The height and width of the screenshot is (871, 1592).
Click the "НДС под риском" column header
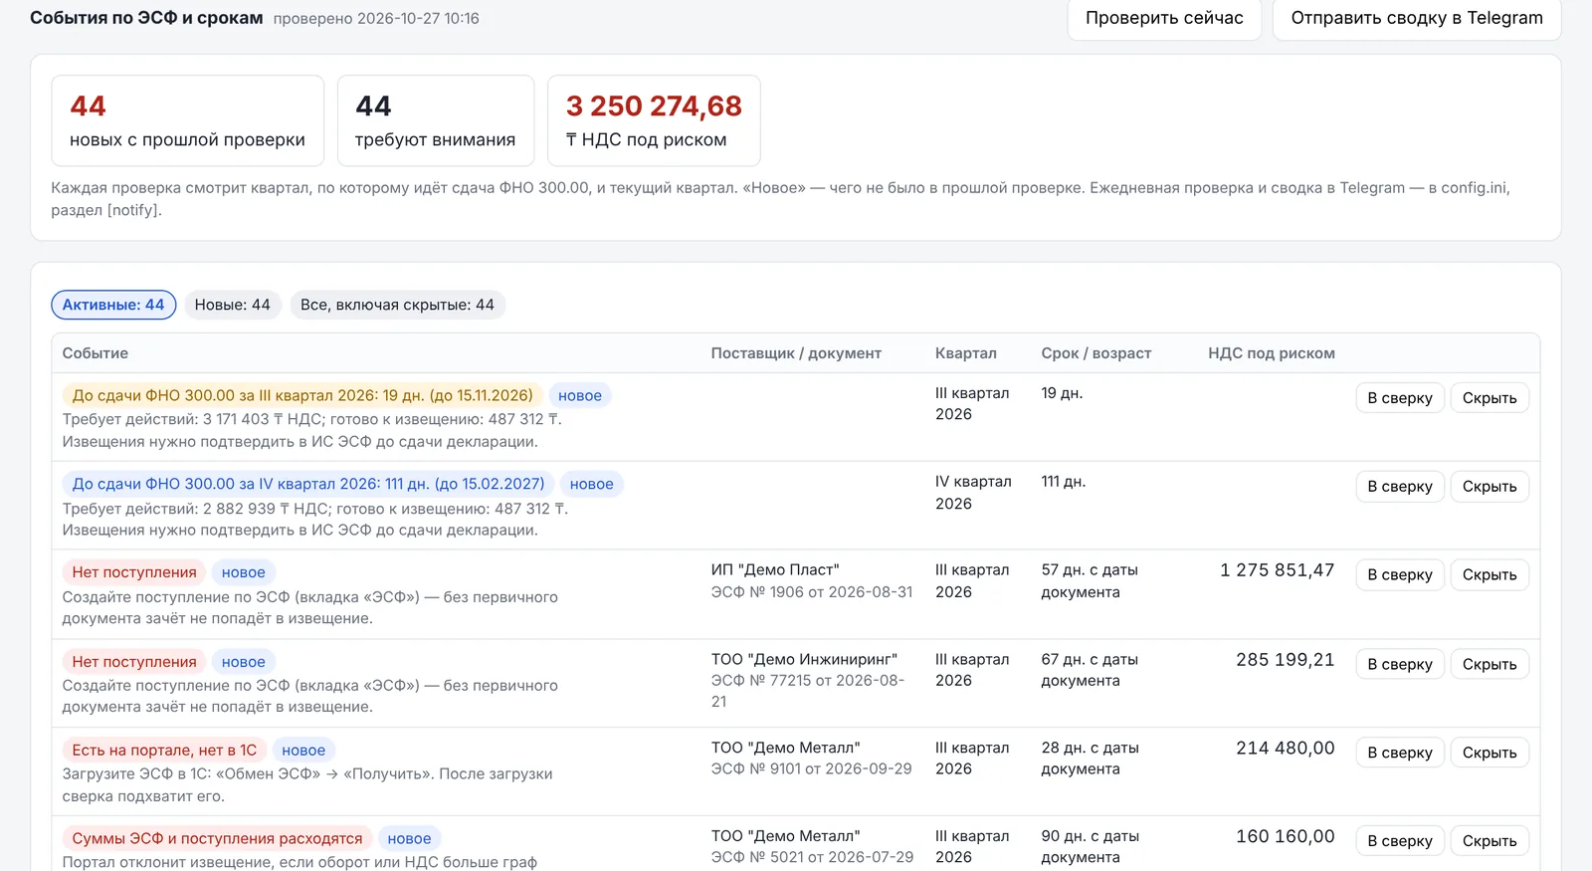pyautogui.click(x=1272, y=353)
